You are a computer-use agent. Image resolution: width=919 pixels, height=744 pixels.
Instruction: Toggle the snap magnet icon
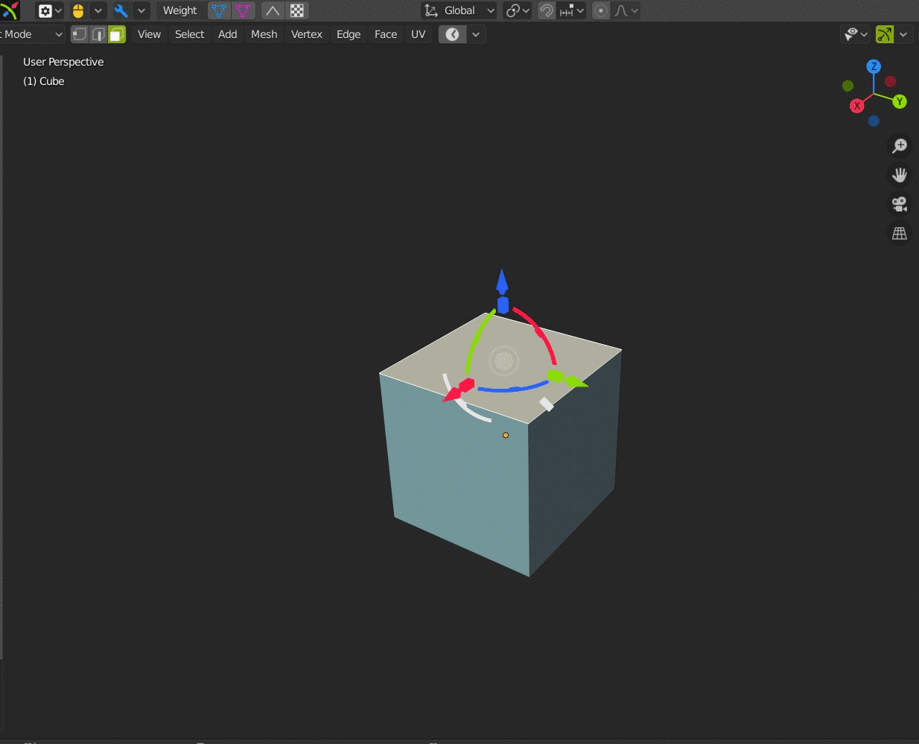click(x=547, y=11)
